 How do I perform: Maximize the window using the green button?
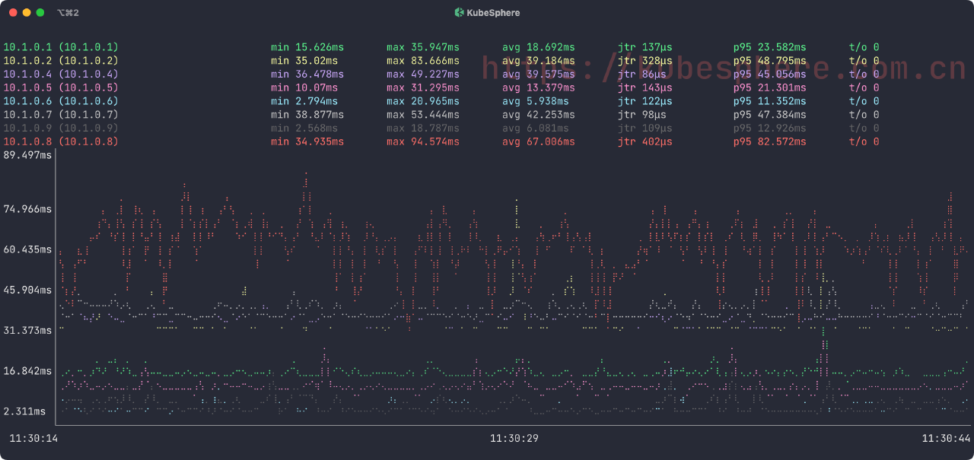[40, 13]
